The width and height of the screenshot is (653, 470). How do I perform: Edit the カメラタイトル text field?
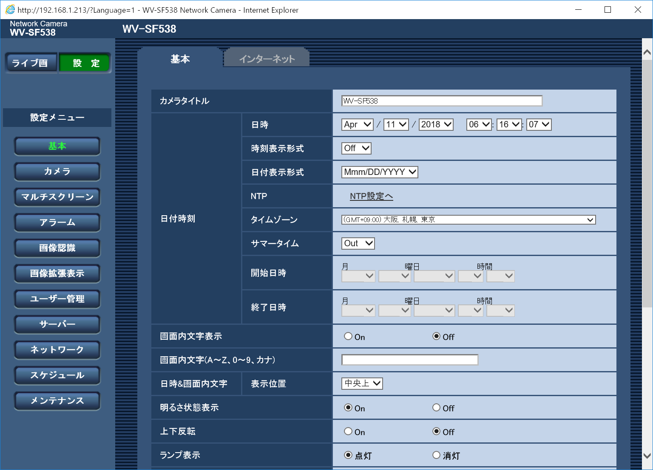(x=442, y=101)
